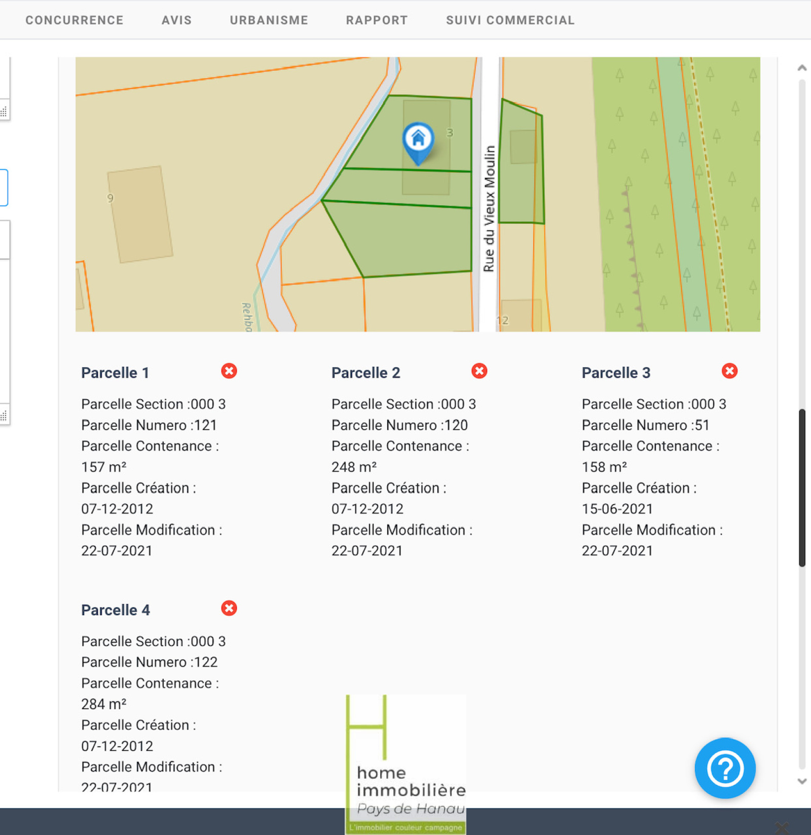Click the dark vertical scrollbar thumb
811x835 pixels.
click(x=802, y=487)
